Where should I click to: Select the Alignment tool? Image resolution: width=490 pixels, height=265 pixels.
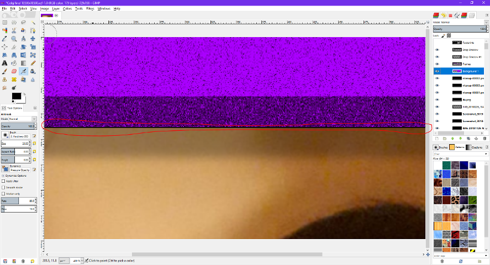click(4, 47)
